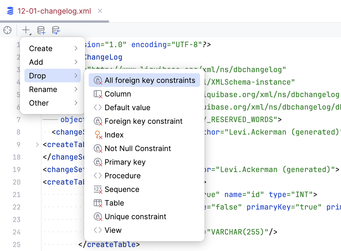Viewport: 341px width, 251px height.
Task: Switch to the 12-01-changelog.xml tab
Action: (x=54, y=11)
